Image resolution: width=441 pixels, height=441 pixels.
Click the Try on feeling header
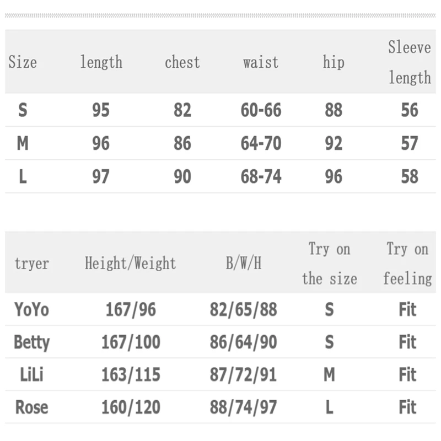pyautogui.click(x=407, y=263)
